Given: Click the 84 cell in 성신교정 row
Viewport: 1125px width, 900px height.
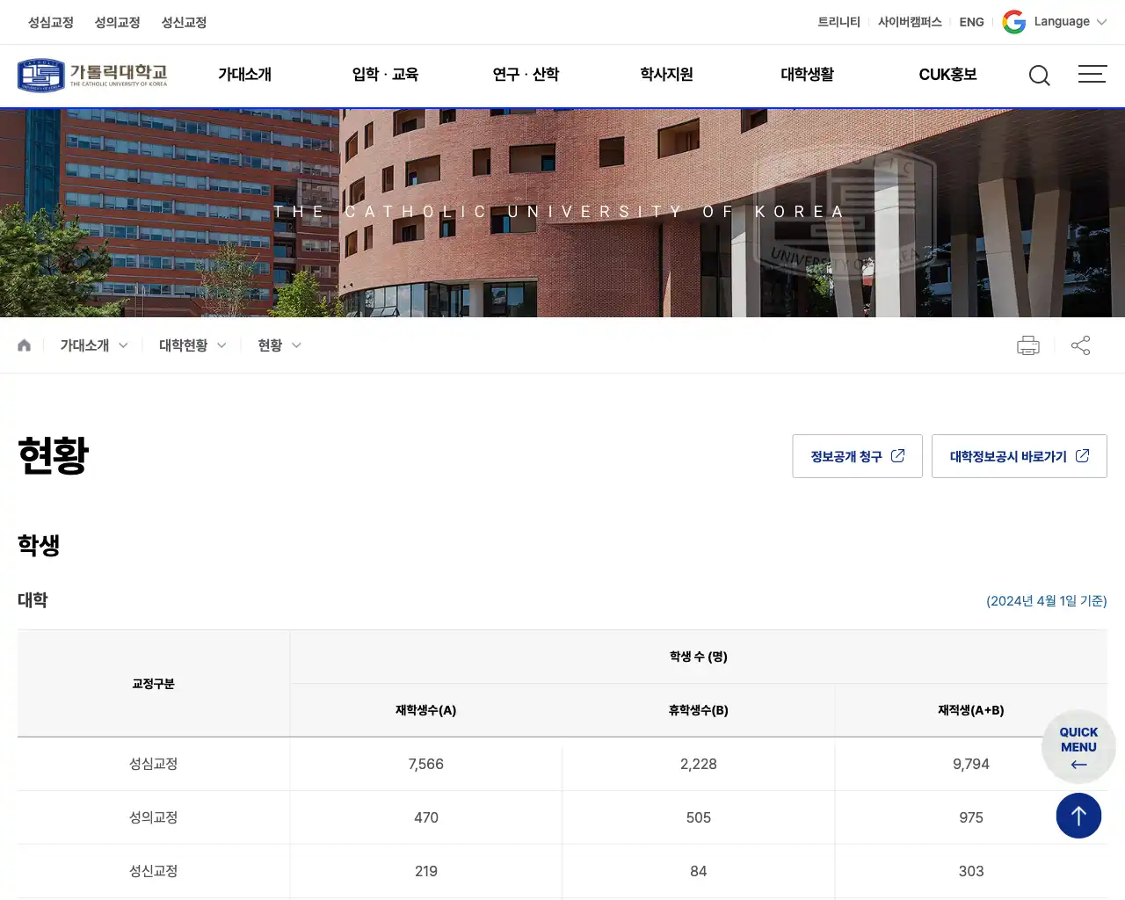Looking at the screenshot, I should click(x=699, y=871).
